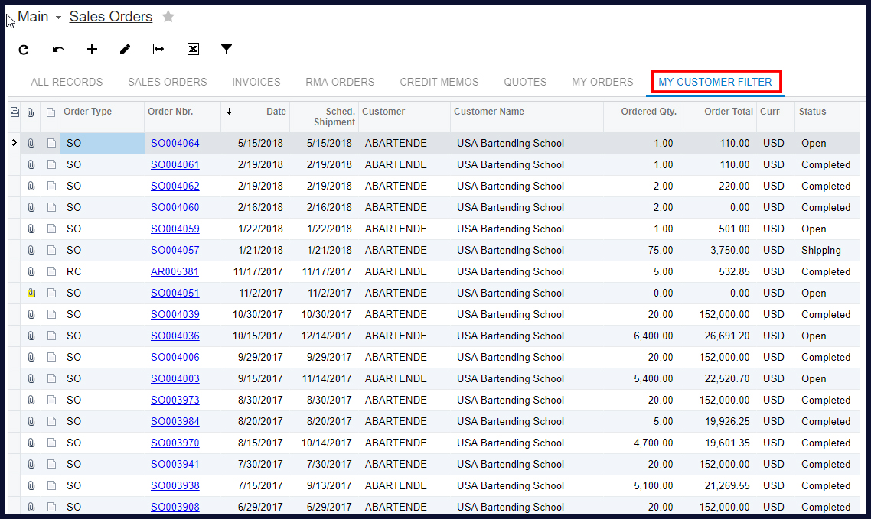Screen dimensions: 871x519
Task: Open attachment icon for order SO004057
Action: click(31, 250)
